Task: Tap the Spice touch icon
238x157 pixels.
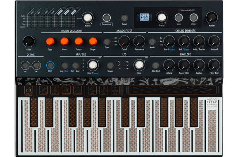Action: pyautogui.click(x=92, y=90)
